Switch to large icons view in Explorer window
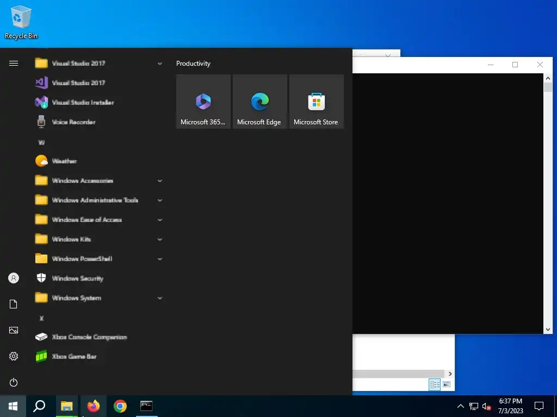Viewport: 557px width, 417px height. click(447, 384)
